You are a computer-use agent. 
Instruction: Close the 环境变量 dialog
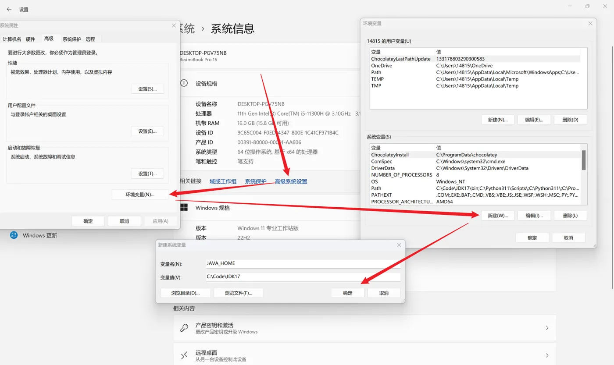point(590,23)
